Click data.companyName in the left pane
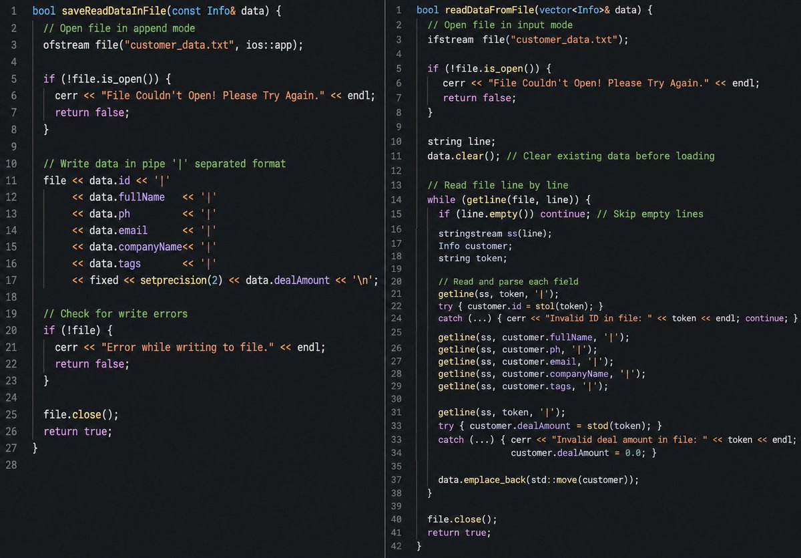The height and width of the screenshot is (558, 801). 136,247
